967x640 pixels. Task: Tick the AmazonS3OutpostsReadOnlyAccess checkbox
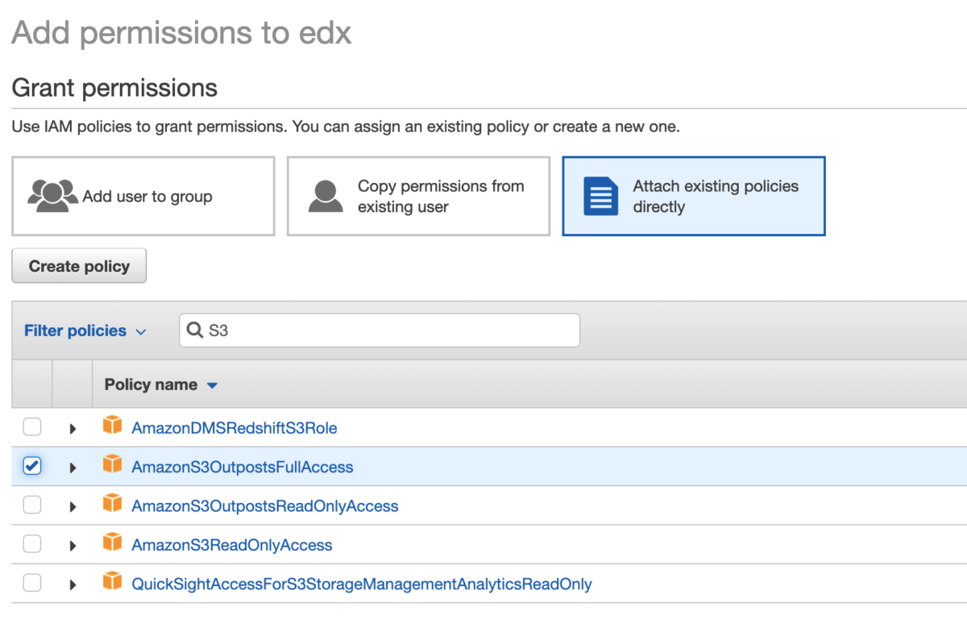click(x=32, y=505)
